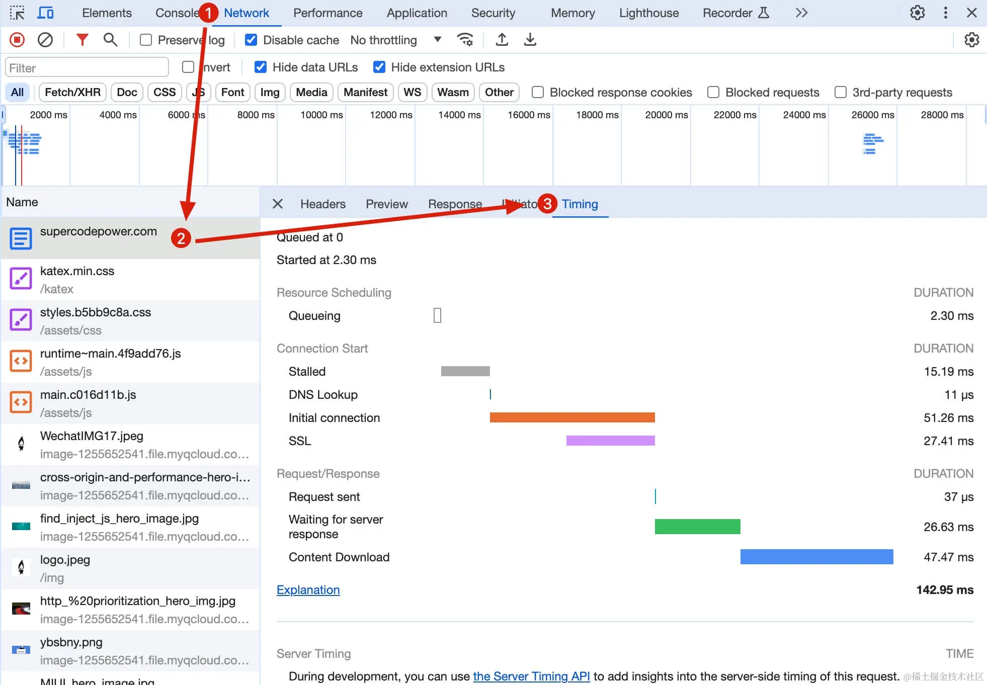
Task: Switch to the Headers tab
Action: (322, 204)
